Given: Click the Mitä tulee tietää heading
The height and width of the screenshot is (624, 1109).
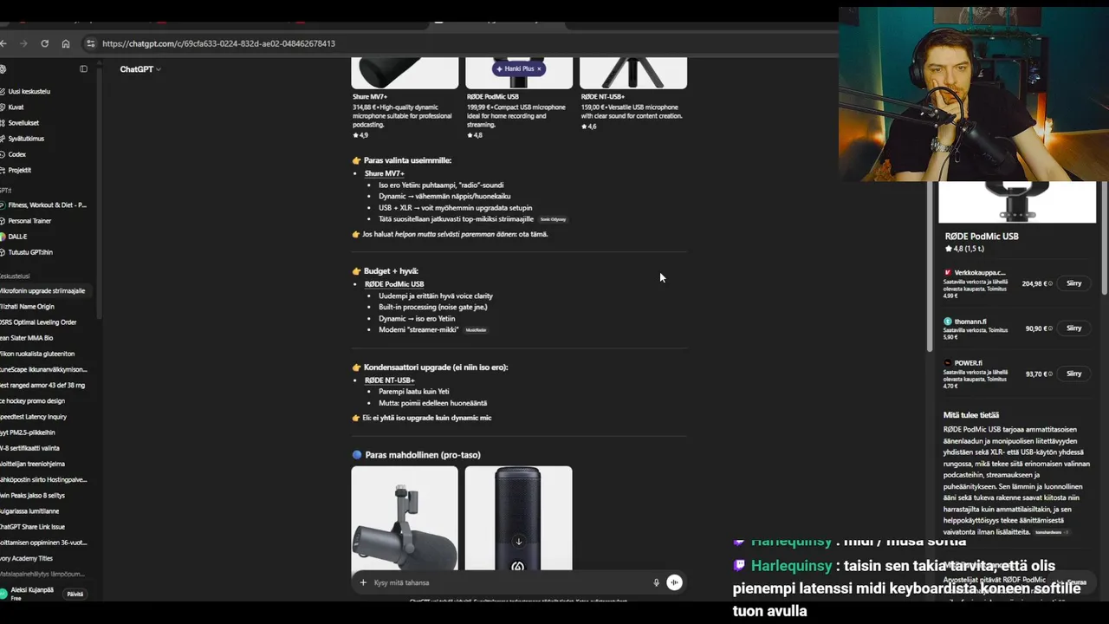Looking at the screenshot, I should point(971,415).
